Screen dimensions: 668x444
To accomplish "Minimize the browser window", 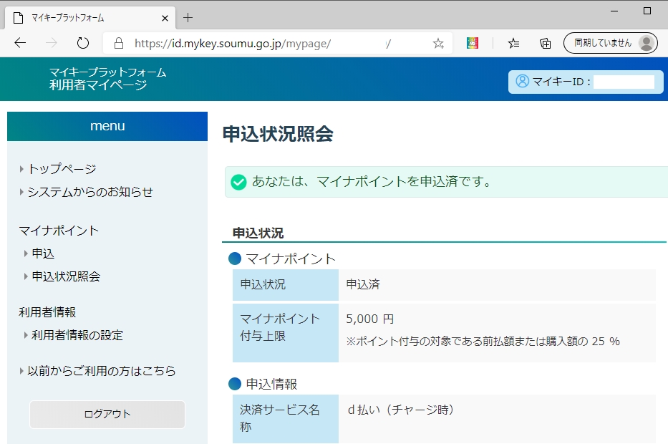I will pyautogui.click(x=614, y=11).
